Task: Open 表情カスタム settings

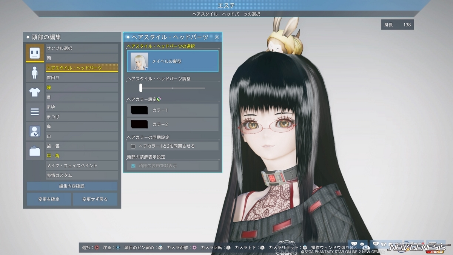Action: [x=82, y=176]
